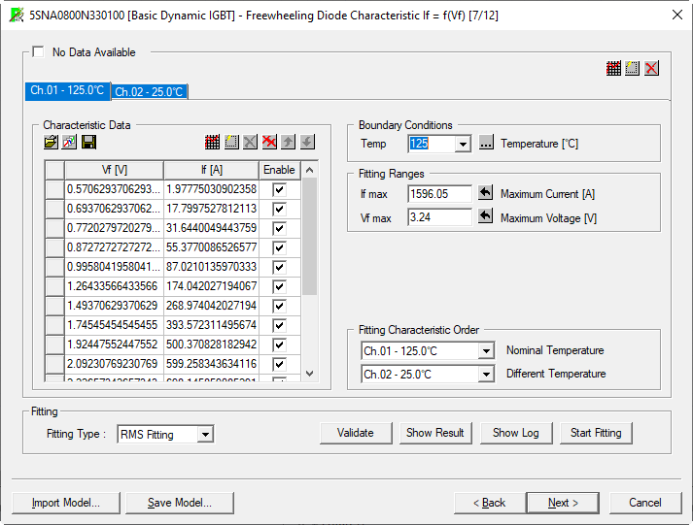Viewport: 693px width, 525px height.
Task: Click the If max input field
Action: click(439, 194)
